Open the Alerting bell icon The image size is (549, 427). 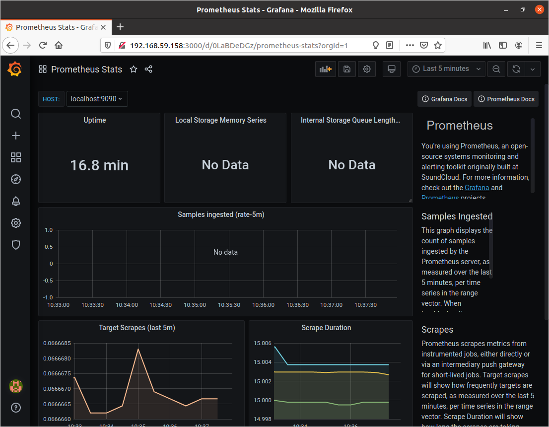(x=16, y=201)
